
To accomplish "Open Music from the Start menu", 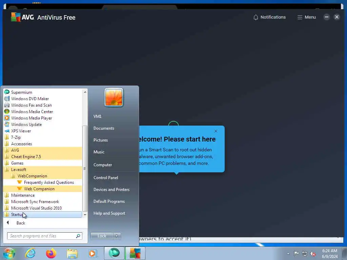I will 99,152.
